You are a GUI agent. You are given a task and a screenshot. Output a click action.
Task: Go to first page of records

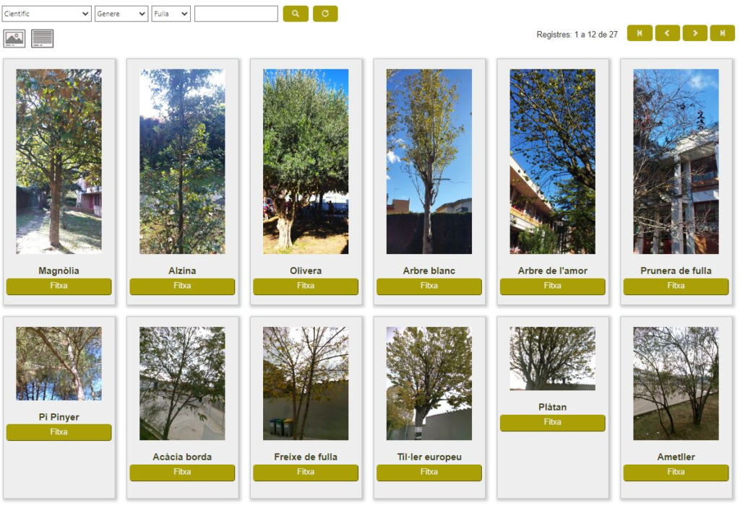click(640, 33)
